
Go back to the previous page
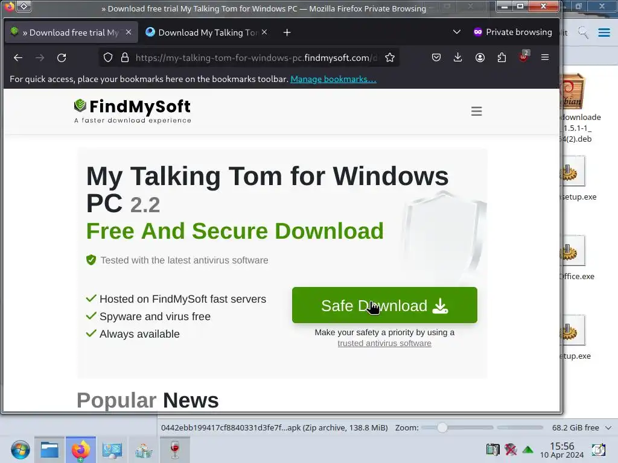click(18, 58)
